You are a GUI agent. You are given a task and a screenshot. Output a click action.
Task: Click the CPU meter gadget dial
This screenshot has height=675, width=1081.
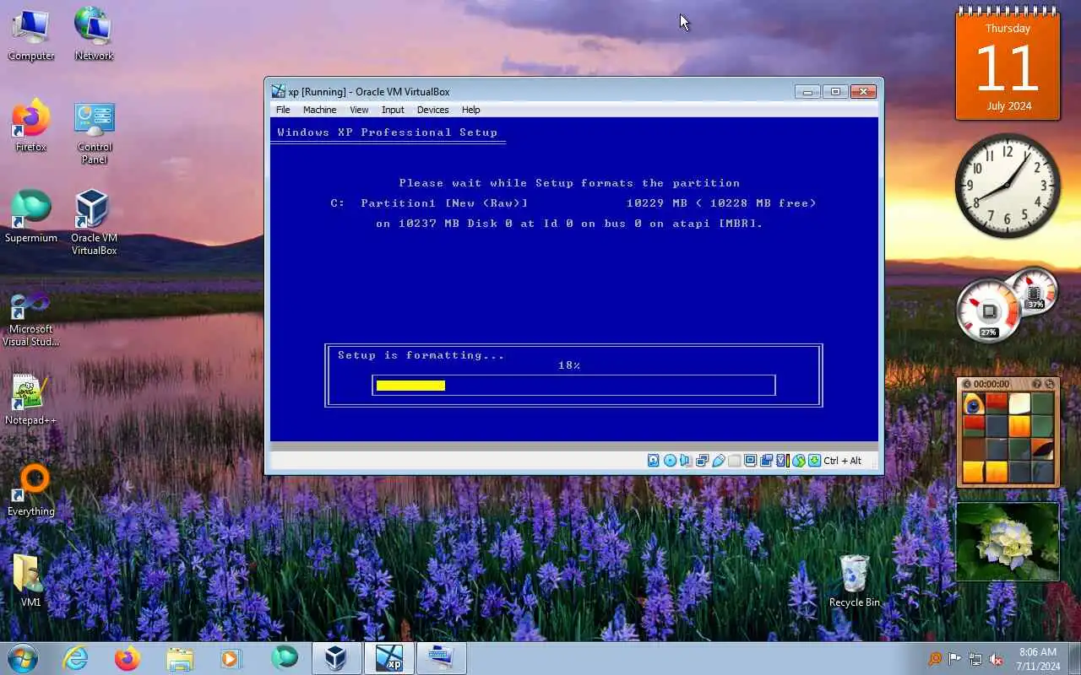(988, 310)
